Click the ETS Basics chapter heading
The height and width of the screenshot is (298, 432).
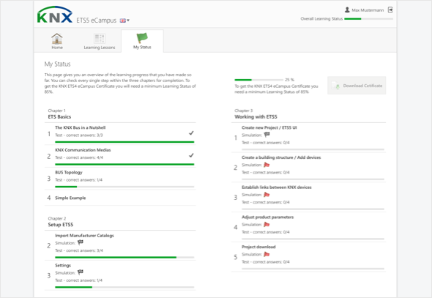(x=59, y=116)
